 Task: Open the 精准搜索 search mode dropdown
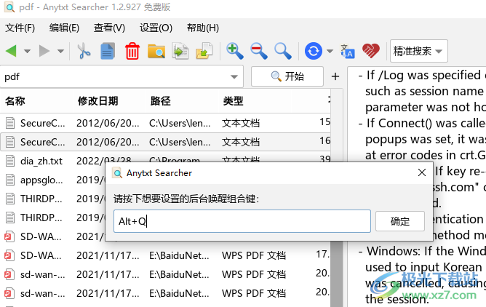pyautogui.click(x=419, y=51)
